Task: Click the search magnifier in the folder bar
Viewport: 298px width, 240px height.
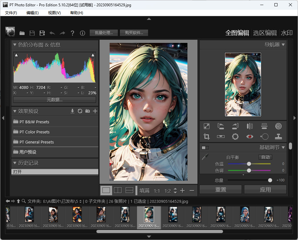Action: [x=24, y=201]
